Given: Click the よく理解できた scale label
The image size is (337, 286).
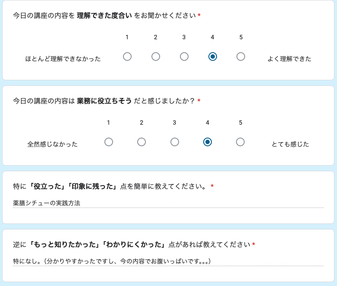Looking at the screenshot, I should [289, 59].
